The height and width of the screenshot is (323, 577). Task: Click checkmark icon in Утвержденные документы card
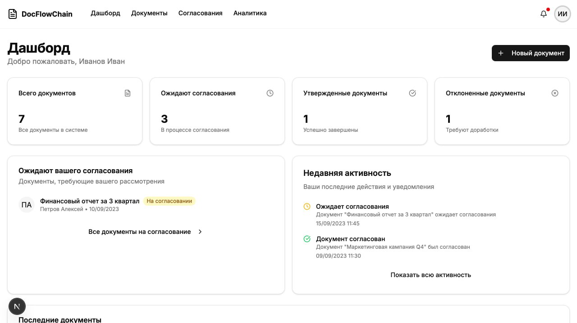412,93
